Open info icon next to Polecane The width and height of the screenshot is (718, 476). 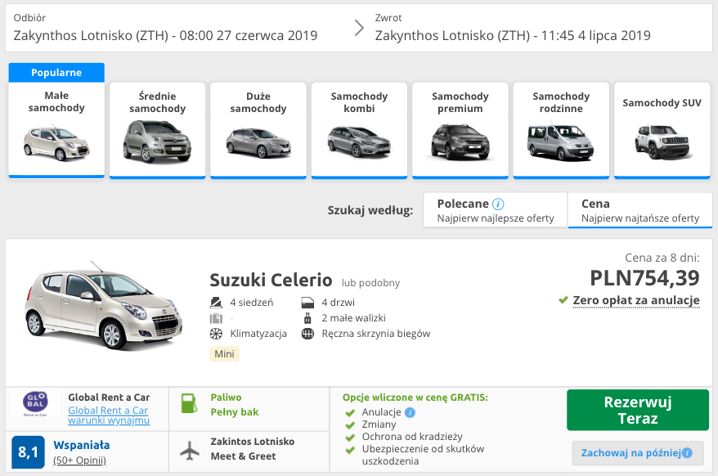tap(498, 204)
